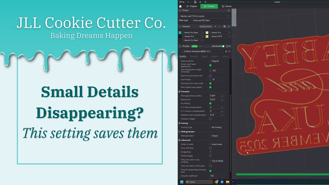Sync filaments from AMS icon
Image resolution: width=329 pixels, height=185 pixels.
pyautogui.click(x=224, y=26)
